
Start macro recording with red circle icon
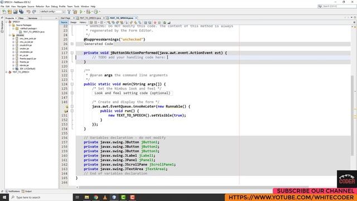[x=155, y=22]
